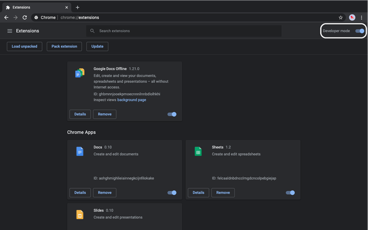Viewport: 368px width, 230px height.
Task: Close the Extensions tab
Action: coord(67,7)
